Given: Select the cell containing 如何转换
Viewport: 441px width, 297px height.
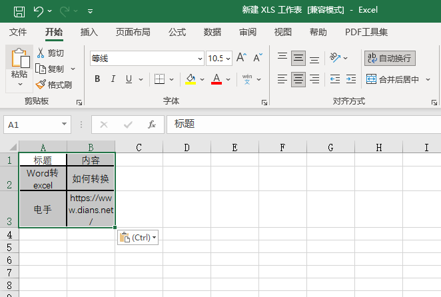Looking at the screenshot, I should click(x=91, y=178).
